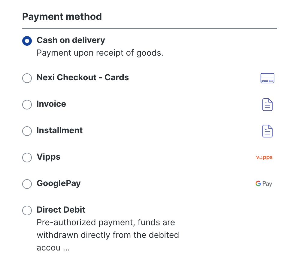Select Vipps payment option

coord(27,158)
